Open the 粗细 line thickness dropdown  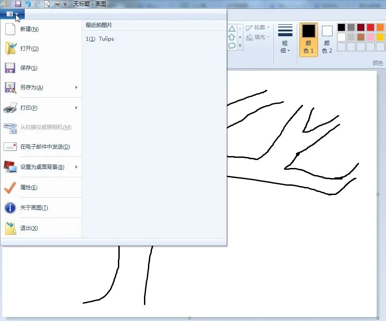(x=285, y=39)
